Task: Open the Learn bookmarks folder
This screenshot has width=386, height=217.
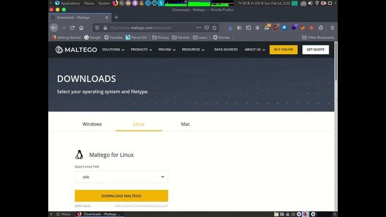Action: click(x=200, y=37)
